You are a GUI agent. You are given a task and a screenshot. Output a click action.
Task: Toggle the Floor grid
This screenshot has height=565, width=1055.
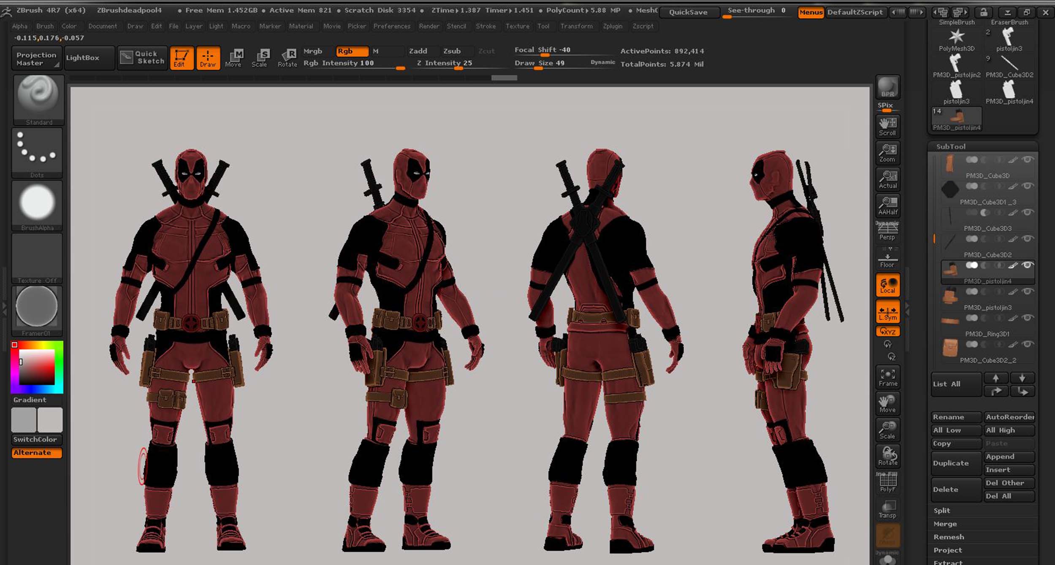click(x=887, y=258)
